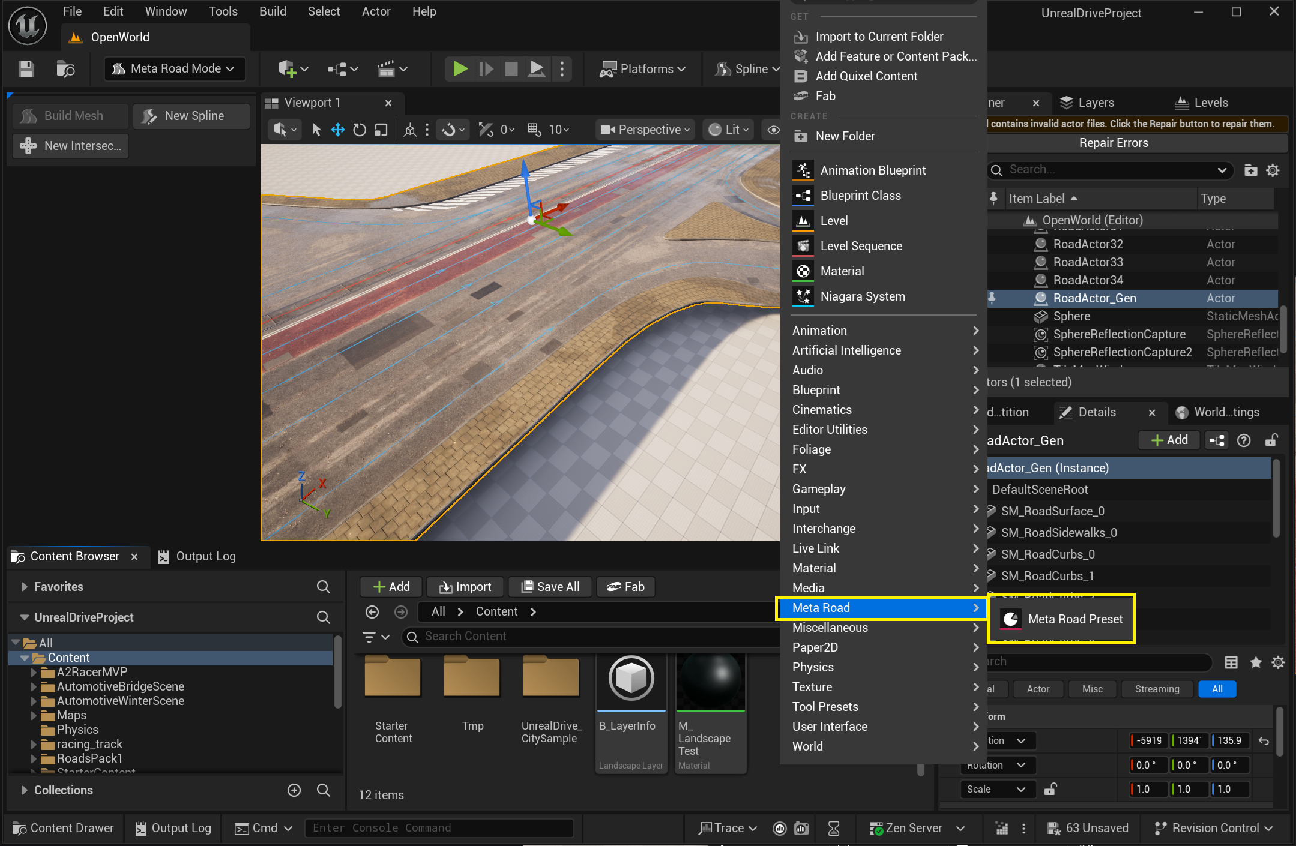
Task: Select the Streaming filter in Details
Action: pyautogui.click(x=1157, y=689)
